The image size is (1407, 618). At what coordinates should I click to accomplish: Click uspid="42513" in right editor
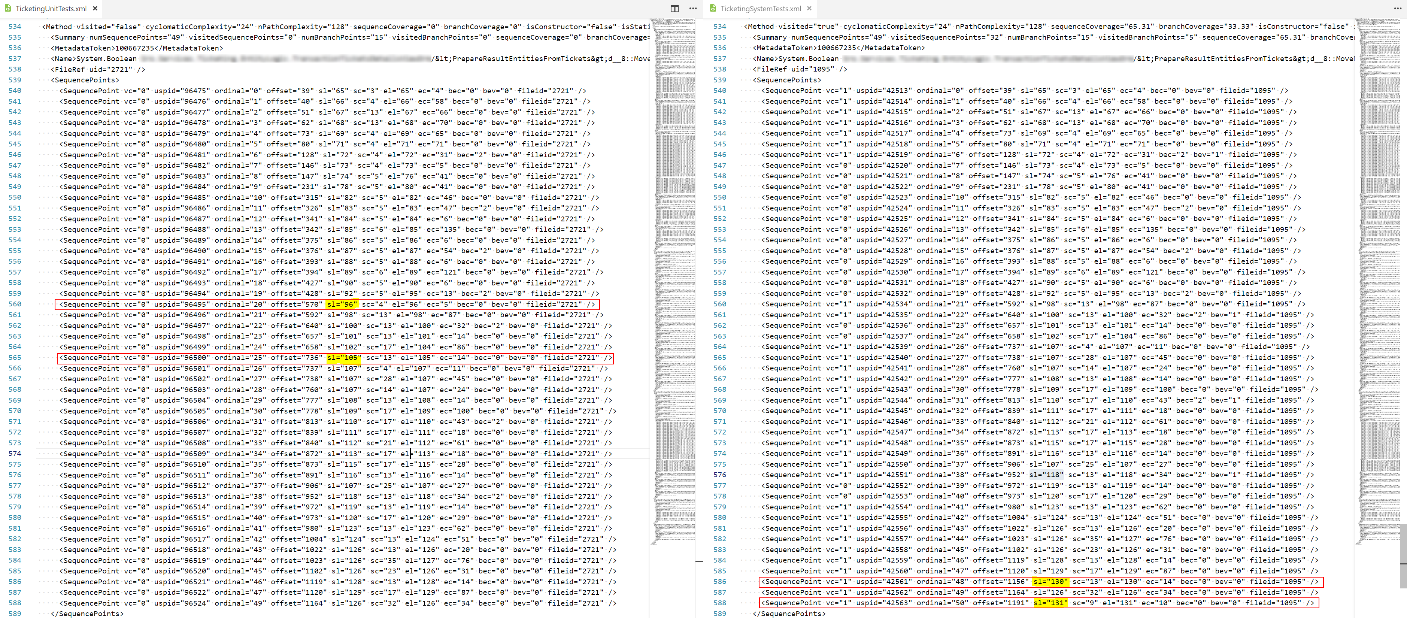[x=884, y=91]
